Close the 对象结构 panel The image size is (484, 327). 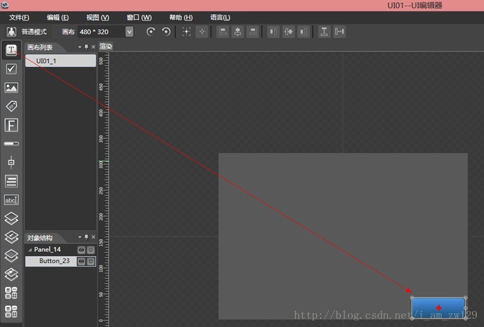pos(93,237)
